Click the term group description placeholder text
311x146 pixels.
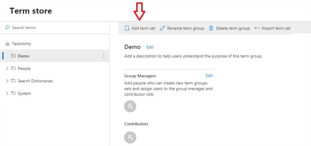(x=193, y=56)
